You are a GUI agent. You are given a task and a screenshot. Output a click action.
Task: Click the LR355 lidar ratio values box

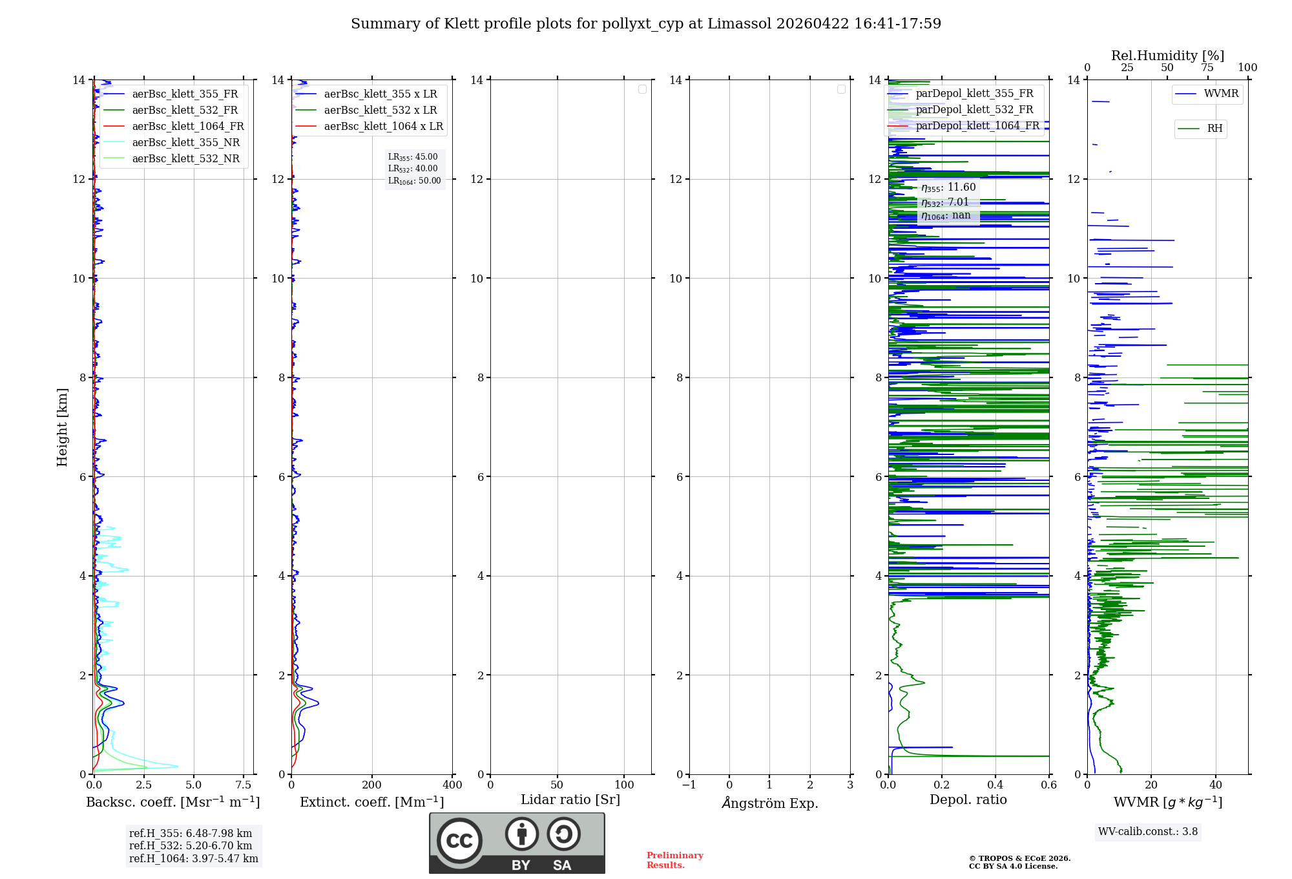(414, 169)
